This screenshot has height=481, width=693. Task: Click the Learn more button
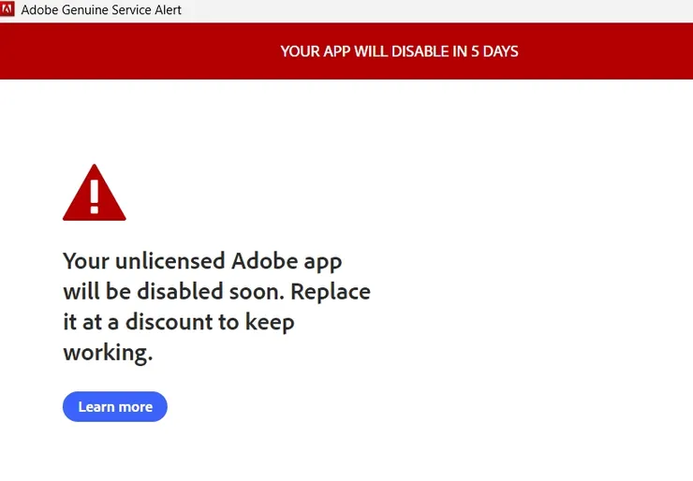tap(115, 406)
